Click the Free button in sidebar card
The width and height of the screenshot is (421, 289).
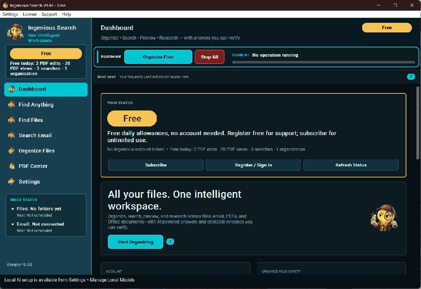tap(46, 53)
